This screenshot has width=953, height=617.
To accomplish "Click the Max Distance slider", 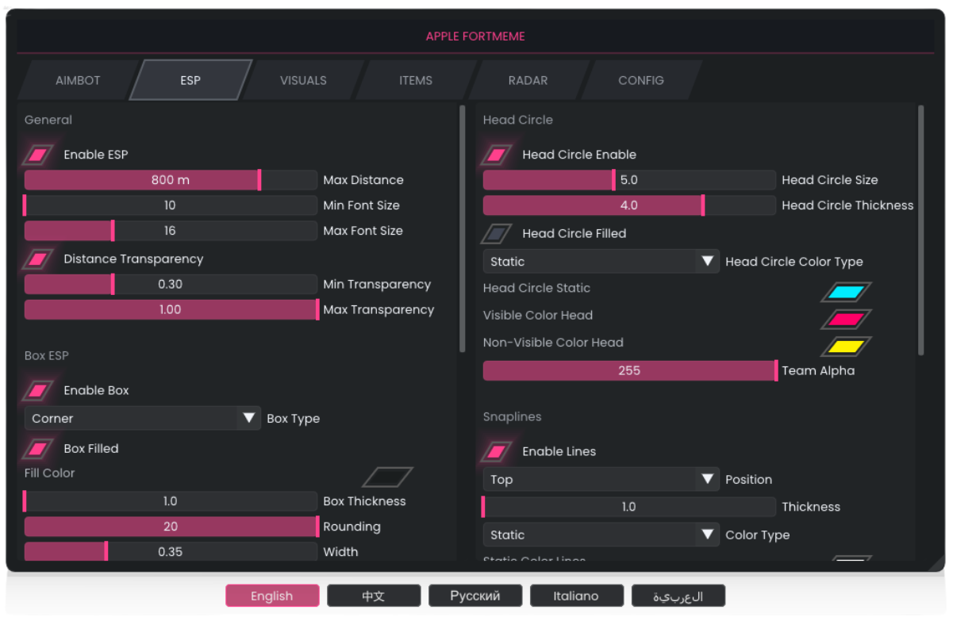I will 170,180.
